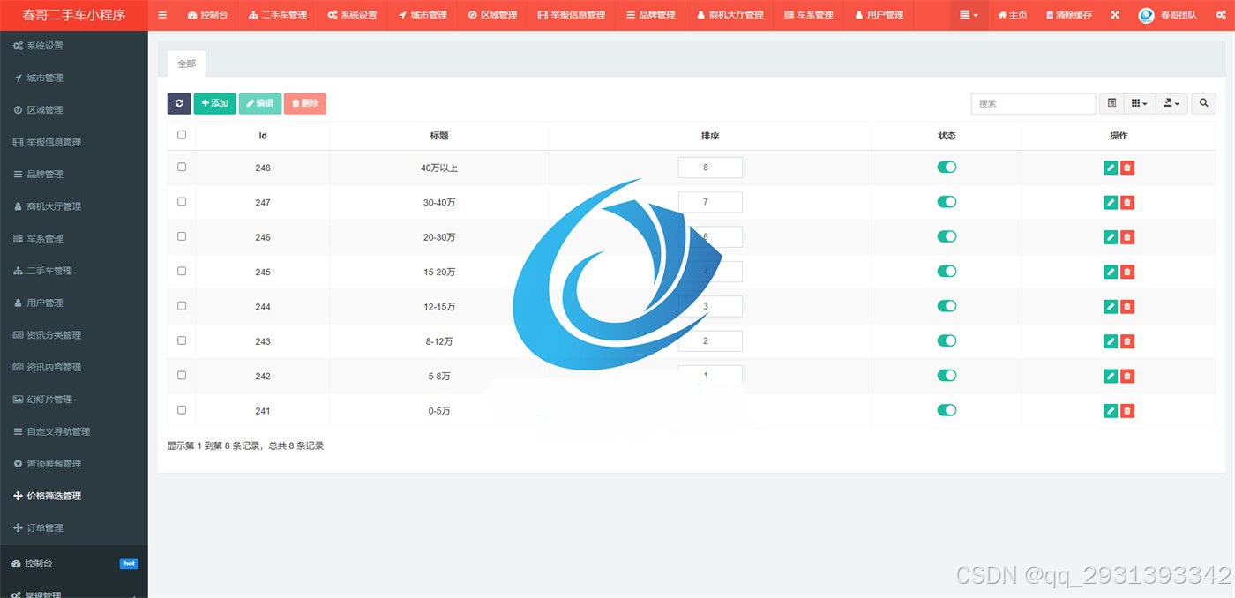This screenshot has height=598, width=1235.
Task: Tick the checkbox for row 247
Action: point(182,202)
